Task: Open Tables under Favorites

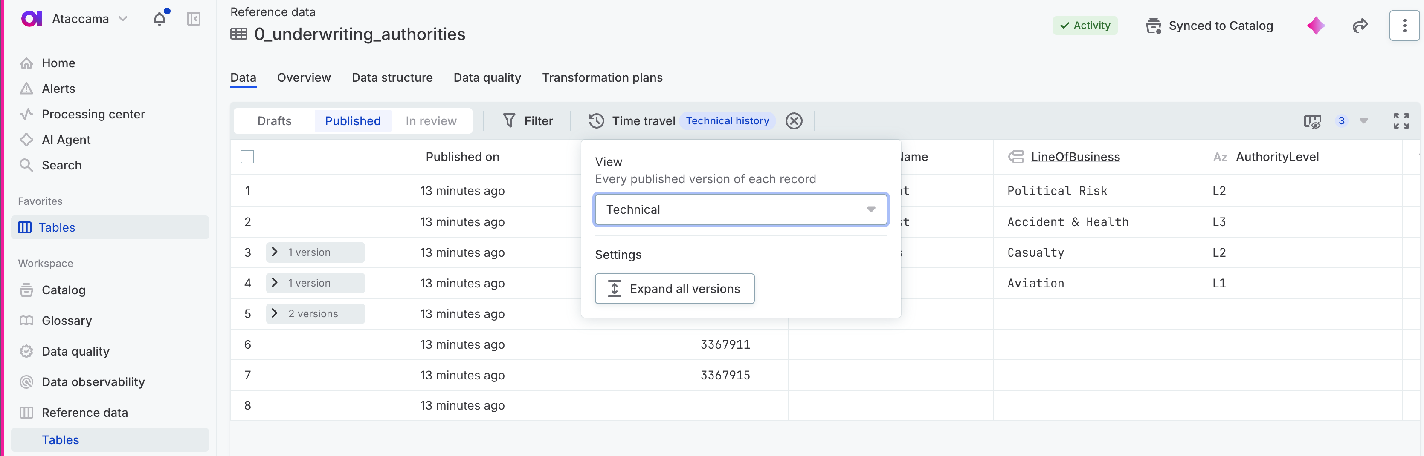Action: pos(110,227)
